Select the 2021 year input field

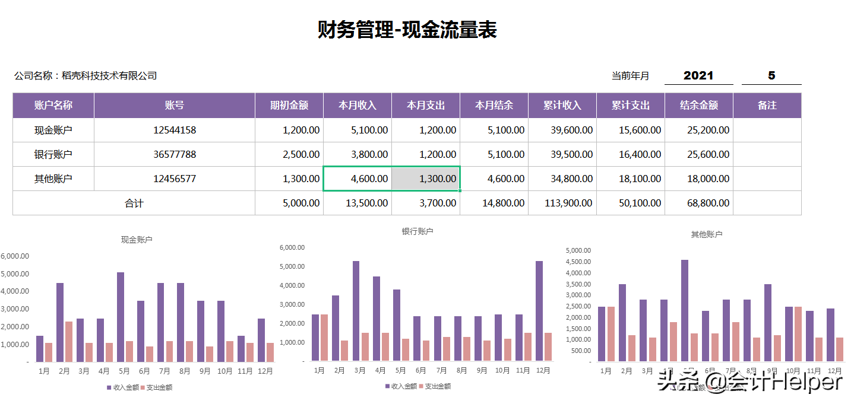tap(700, 75)
